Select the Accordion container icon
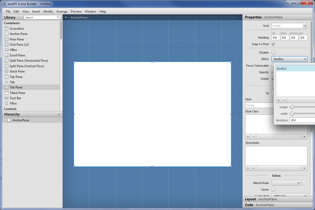315x210 pixels. click(x=7, y=29)
